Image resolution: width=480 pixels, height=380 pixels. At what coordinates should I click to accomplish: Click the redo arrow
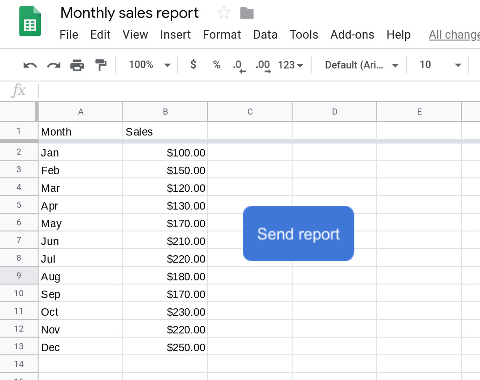[x=53, y=65]
